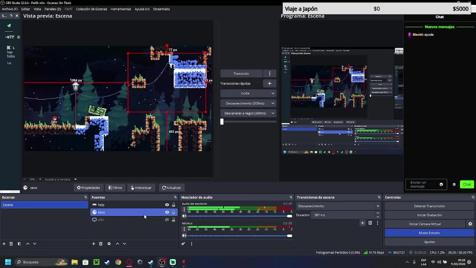Image resolution: width=476 pixels, height=268 pixels.
Task: Open the Colección de Escenas menu
Action: [91, 9]
